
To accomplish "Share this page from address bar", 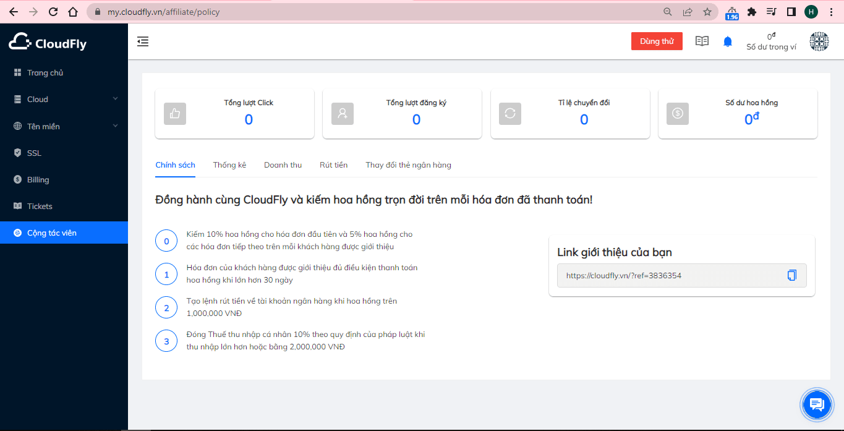I will coord(688,12).
